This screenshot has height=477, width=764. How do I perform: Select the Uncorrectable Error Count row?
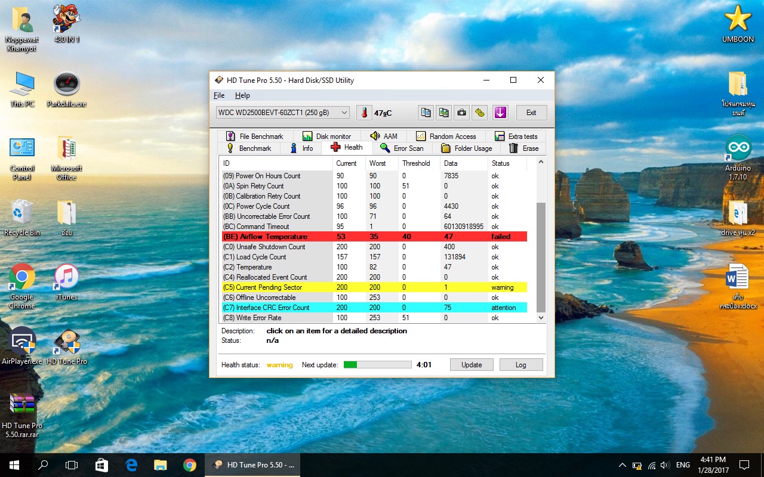[374, 216]
